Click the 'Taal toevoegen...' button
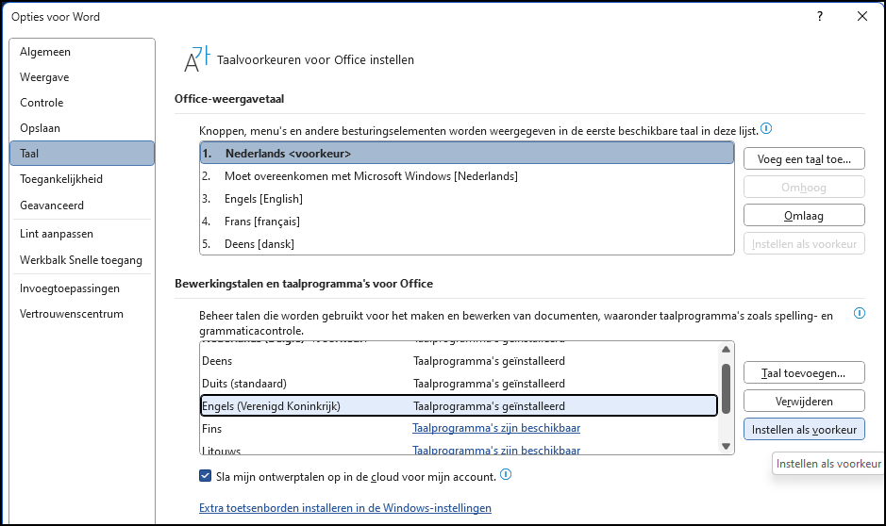Image resolution: width=886 pixels, height=526 pixels. click(804, 373)
